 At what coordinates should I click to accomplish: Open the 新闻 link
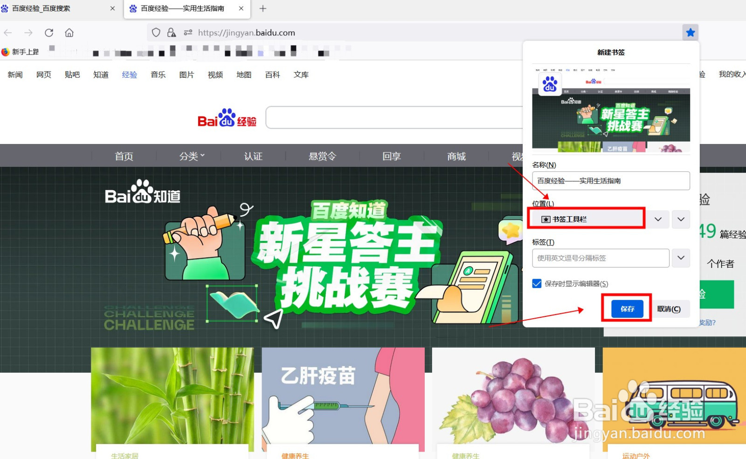tap(15, 75)
